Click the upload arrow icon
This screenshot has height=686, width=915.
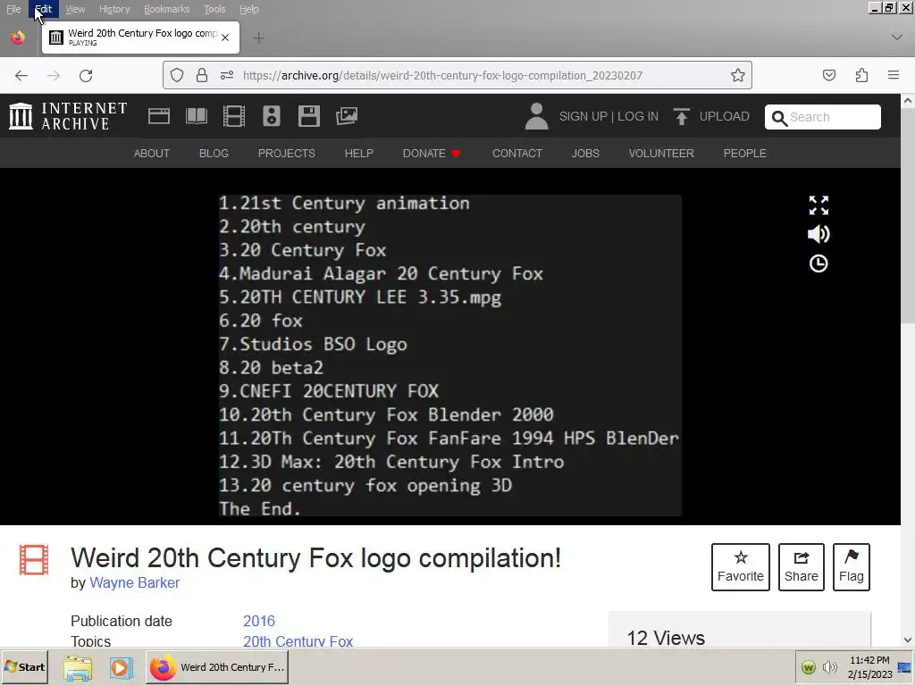pos(681,117)
